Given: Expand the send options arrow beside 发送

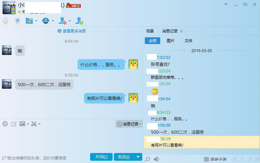Looking at the screenshot, I should pos(138,157).
